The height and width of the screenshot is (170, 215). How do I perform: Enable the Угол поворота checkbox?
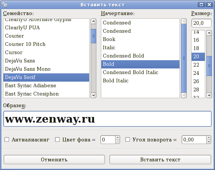click(128, 140)
